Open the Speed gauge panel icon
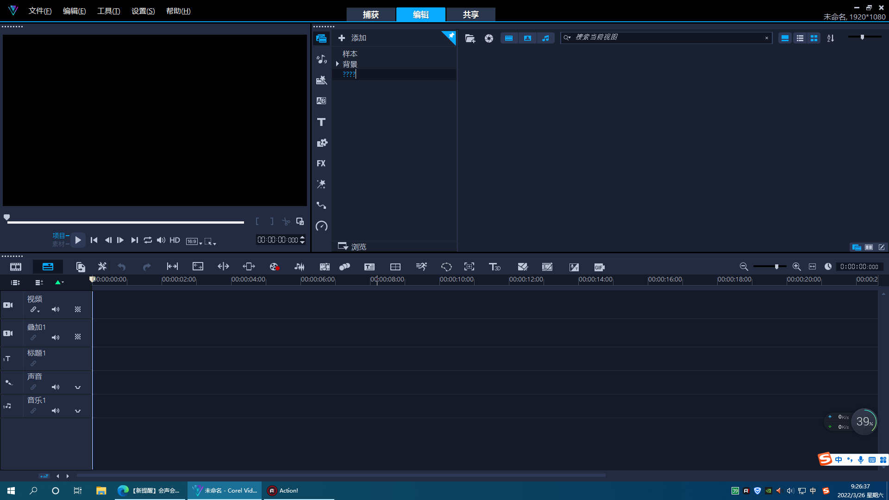889x500 pixels. coord(321,226)
